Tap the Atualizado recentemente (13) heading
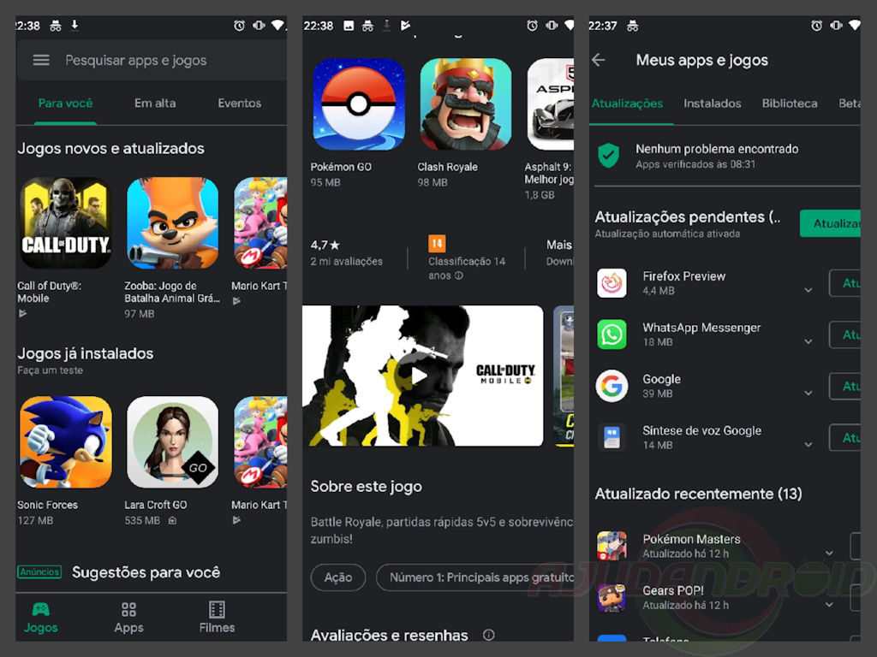The height and width of the screenshot is (657, 877). coord(699,494)
